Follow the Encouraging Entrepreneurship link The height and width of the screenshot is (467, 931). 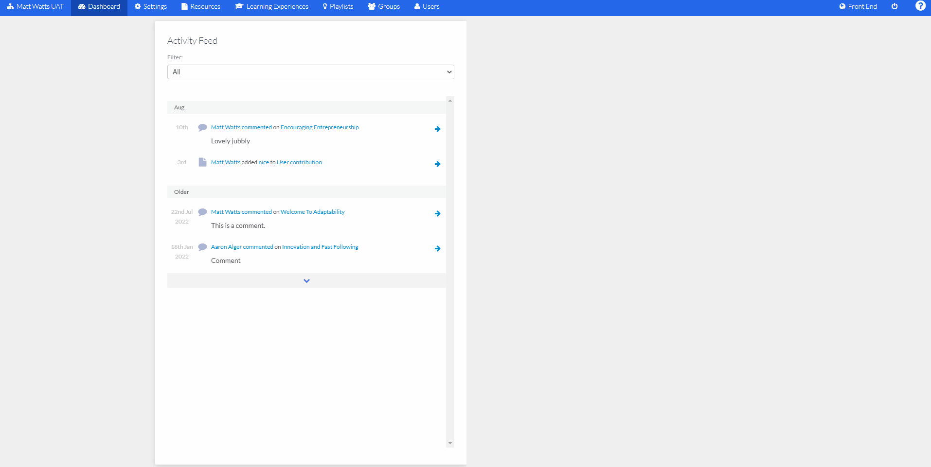point(320,127)
